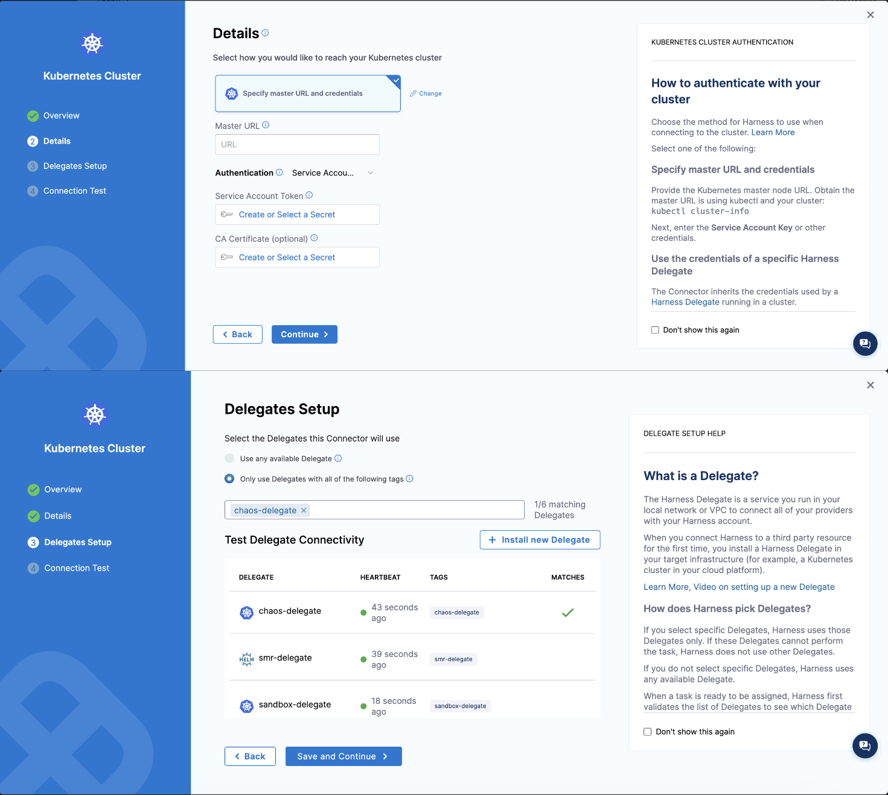Click the green heartbeat dot for smr-delegate
The height and width of the screenshot is (795, 888).
[363, 659]
